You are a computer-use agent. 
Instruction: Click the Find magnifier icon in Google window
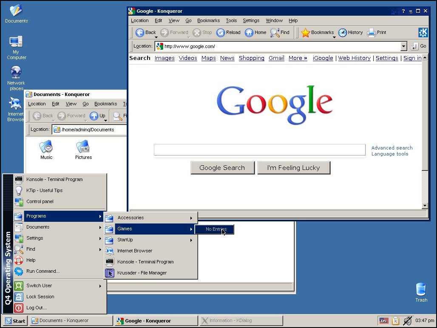(x=275, y=33)
